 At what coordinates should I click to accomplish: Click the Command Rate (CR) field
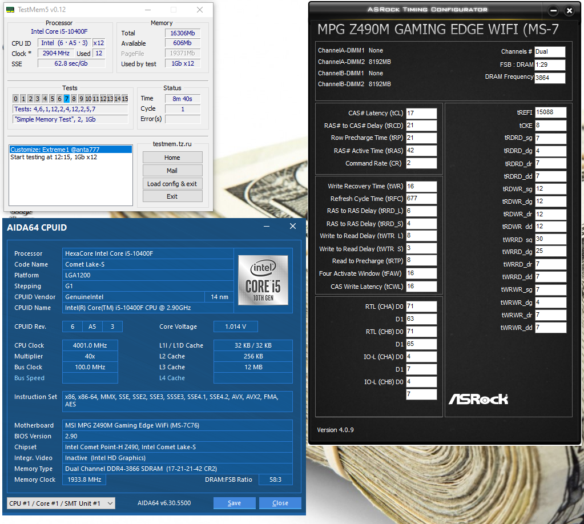click(x=421, y=163)
